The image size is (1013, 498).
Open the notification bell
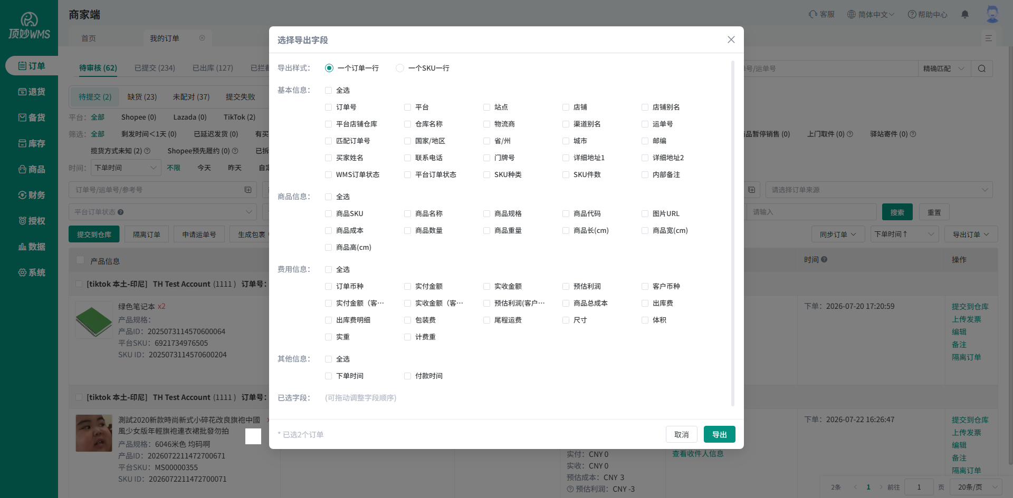pyautogui.click(x=965, y=14)
